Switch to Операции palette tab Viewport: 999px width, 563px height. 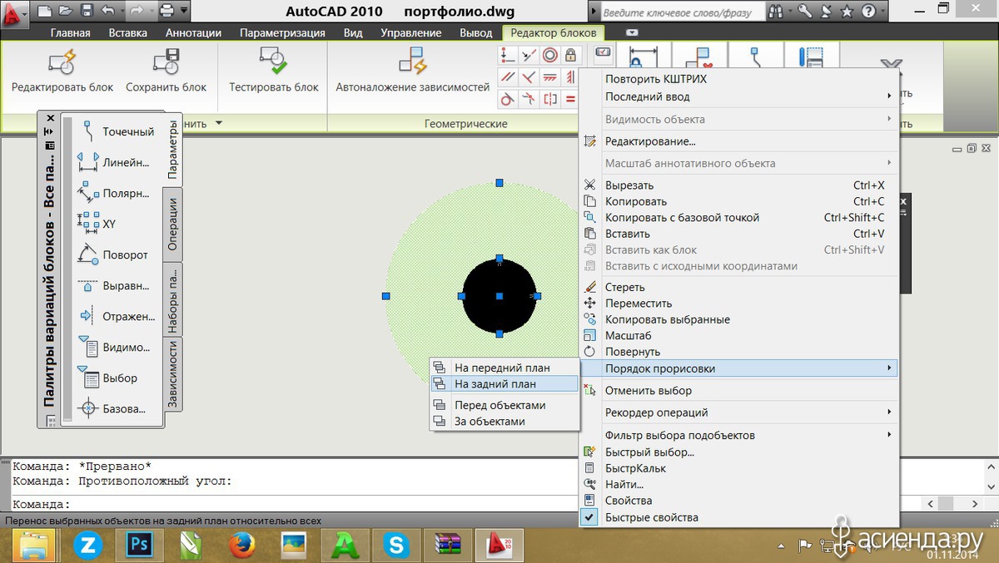[172, 225]
